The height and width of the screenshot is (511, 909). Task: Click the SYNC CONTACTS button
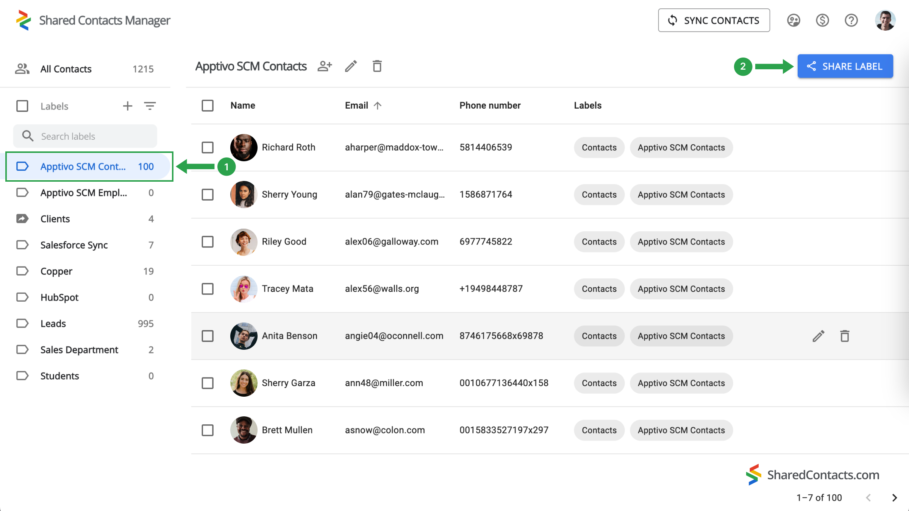(714, 20)
